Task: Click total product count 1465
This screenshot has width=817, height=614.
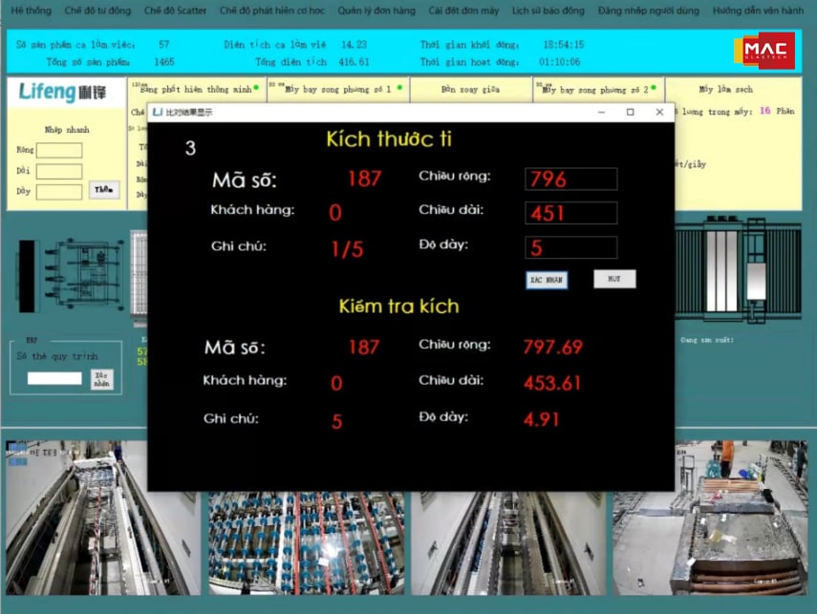Action: click(x=164, y=62)
